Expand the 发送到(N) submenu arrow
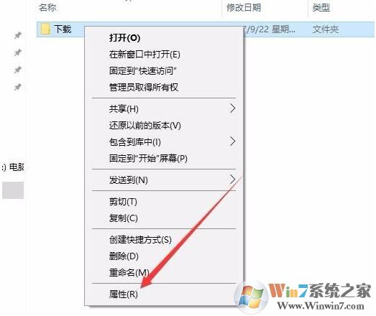 click(x=232, y=180)
